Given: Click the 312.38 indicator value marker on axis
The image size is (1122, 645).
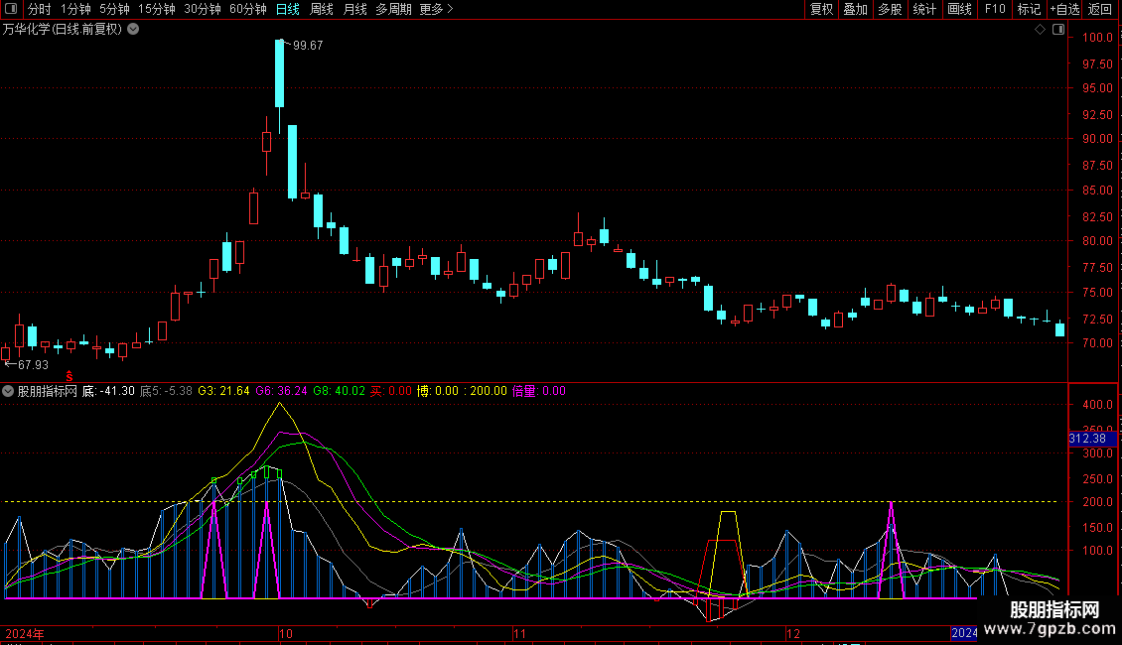Looking at the screenshot, I should point(1086,439).
